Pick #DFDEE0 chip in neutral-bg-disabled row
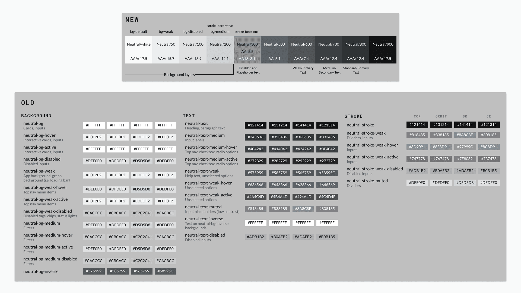The width and height of the screenshot is (521, 293). click(118, 161)
